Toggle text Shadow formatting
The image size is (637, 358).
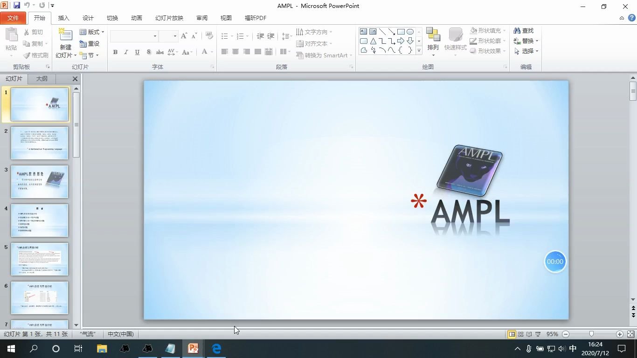[148, 52]
